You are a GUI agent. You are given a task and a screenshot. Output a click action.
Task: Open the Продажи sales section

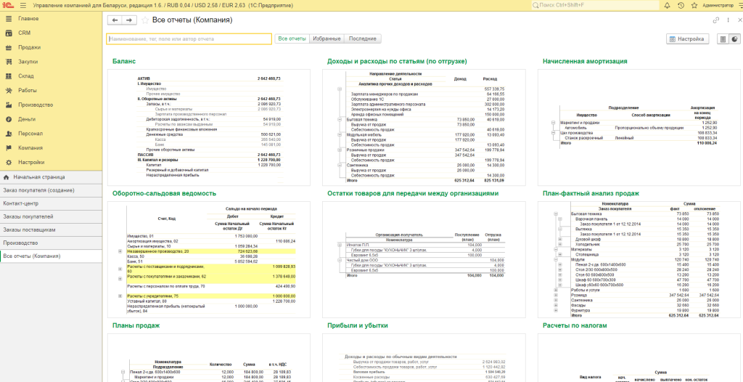(29, 47)
